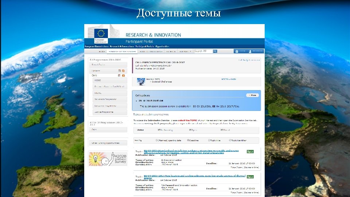
Task: Open the Support dropdown in navigation bar
Action: (x=185, y=51)
